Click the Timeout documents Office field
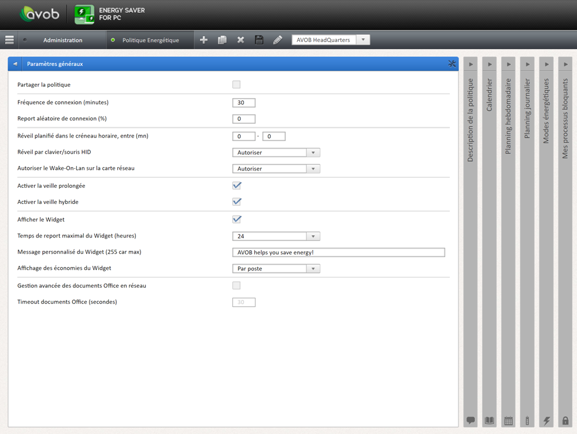 (243, 302)
